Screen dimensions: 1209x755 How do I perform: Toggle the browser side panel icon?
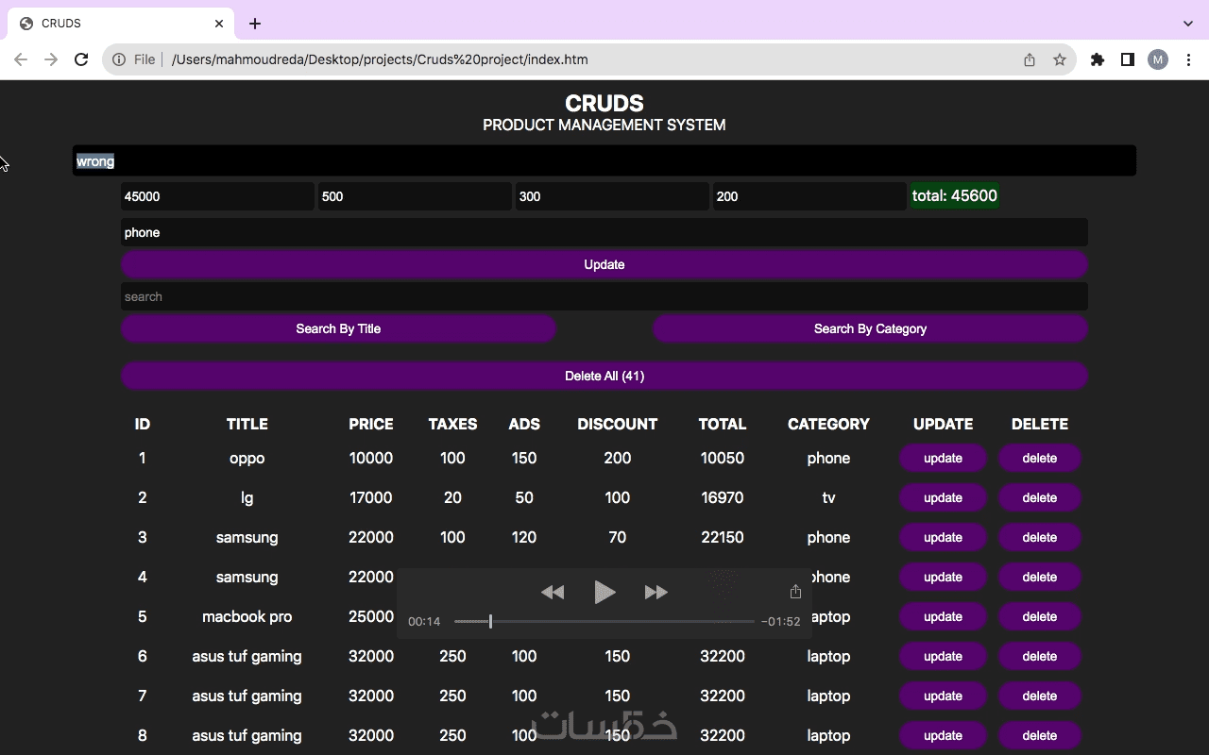pyautogui.click(x=1127, y=59)
